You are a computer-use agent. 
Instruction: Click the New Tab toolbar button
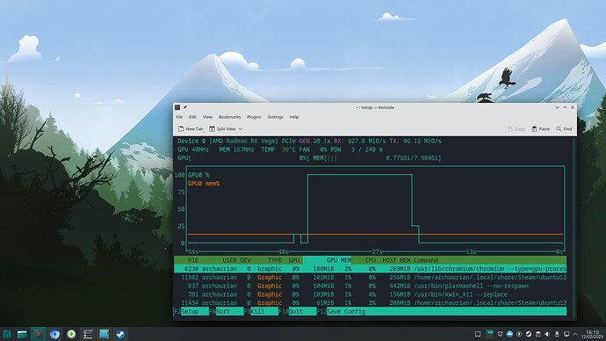(191, 128)
